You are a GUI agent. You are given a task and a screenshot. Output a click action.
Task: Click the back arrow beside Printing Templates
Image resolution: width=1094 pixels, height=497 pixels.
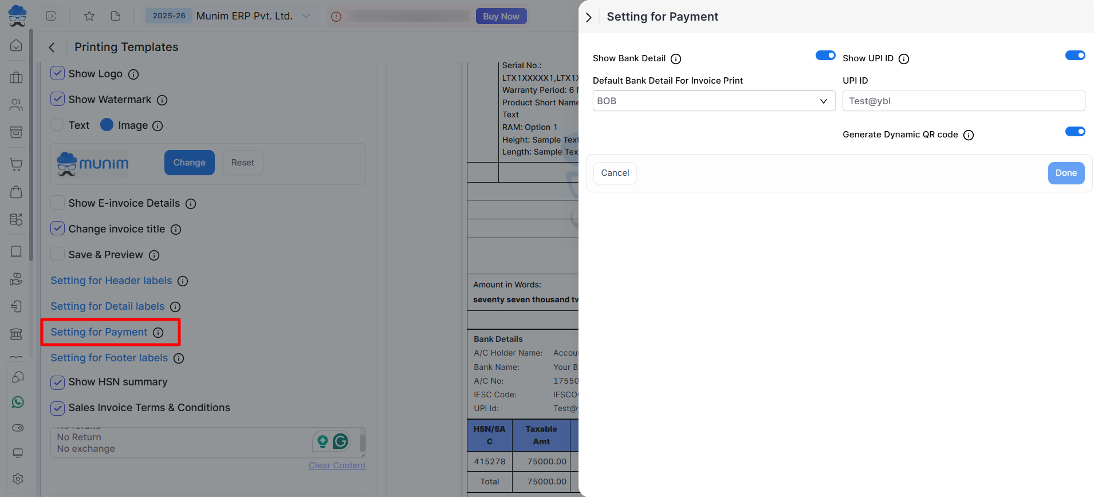coord(52,48)
